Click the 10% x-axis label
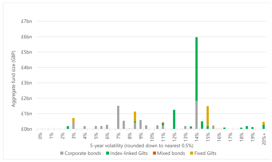The image size is (272, 162). click(152, 137)
